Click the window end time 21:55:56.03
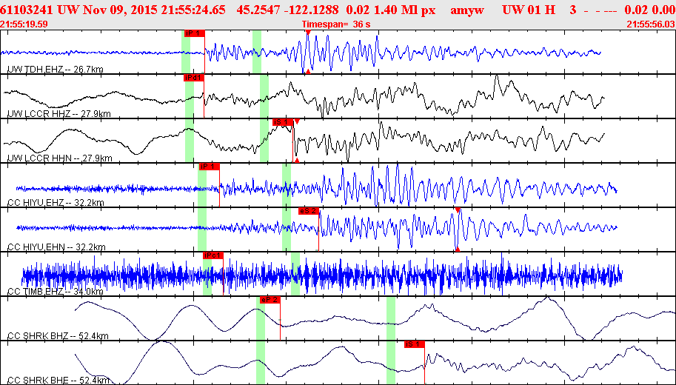Image resolution: width=676 pixels, height=385 pixels. tap(651, 24)
